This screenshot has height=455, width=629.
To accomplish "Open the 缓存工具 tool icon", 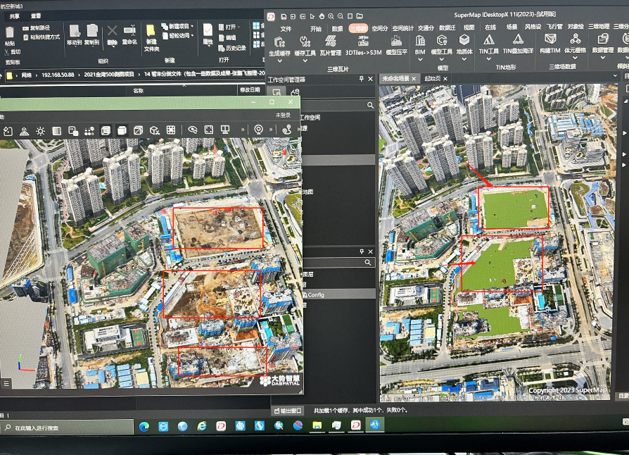I will click(x=305, y=42).
